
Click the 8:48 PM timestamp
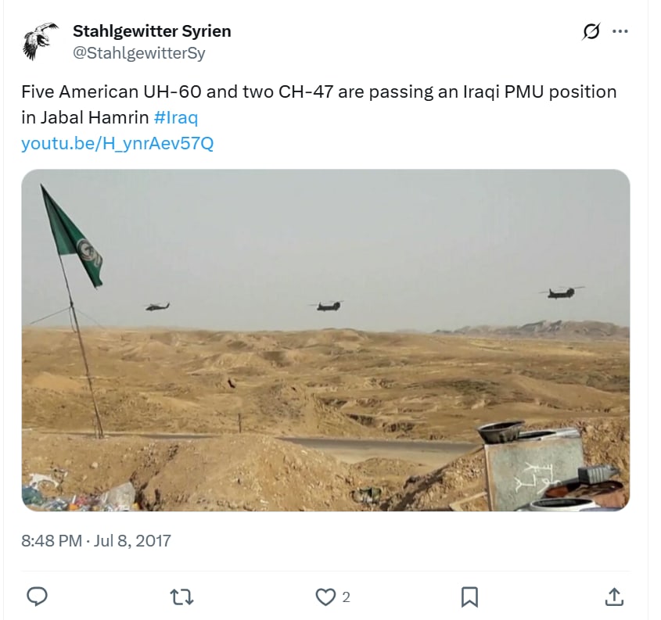coord(52,540)
